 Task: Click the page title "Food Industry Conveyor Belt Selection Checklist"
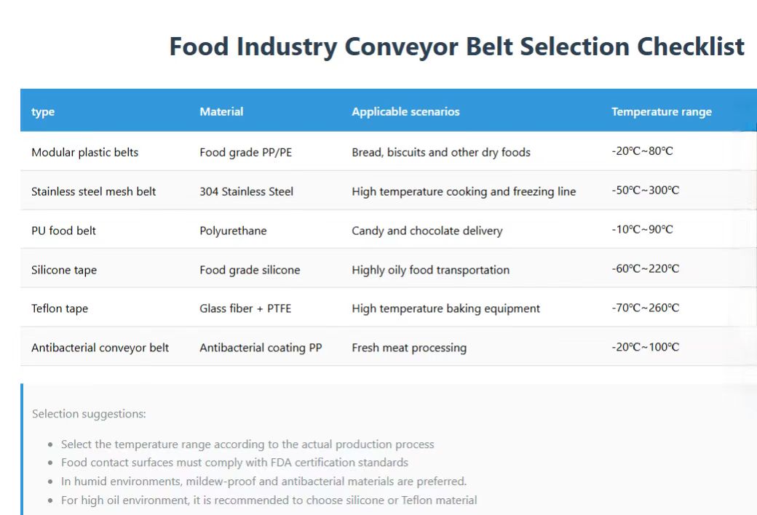(456, 47)
